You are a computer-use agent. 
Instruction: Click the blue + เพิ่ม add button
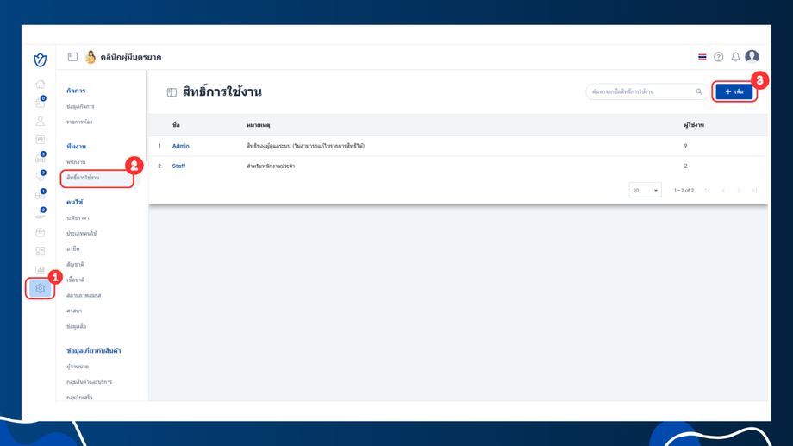tap(734, 91)
